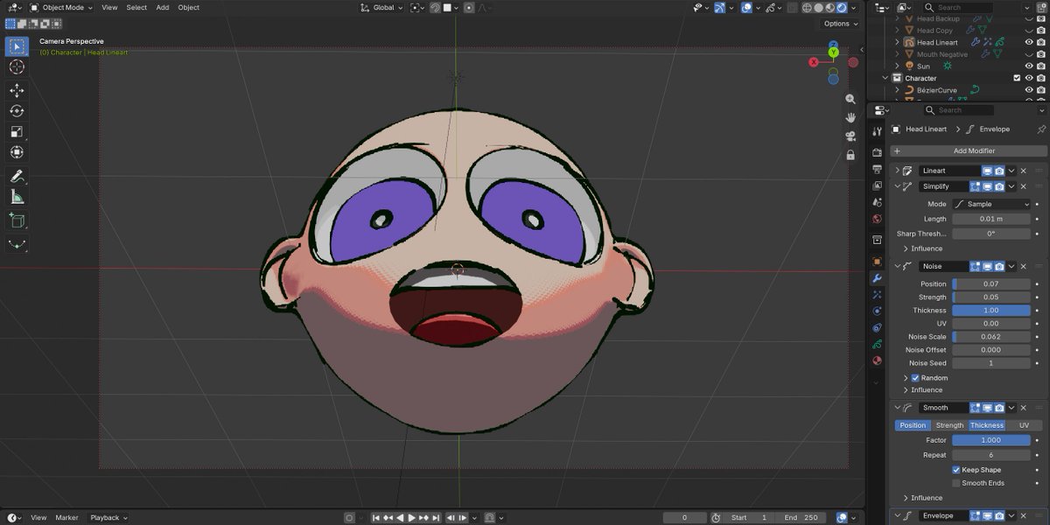Jump to the timeline start frame
Viewport: 1050px width, 525px height.
pos(376,518)
